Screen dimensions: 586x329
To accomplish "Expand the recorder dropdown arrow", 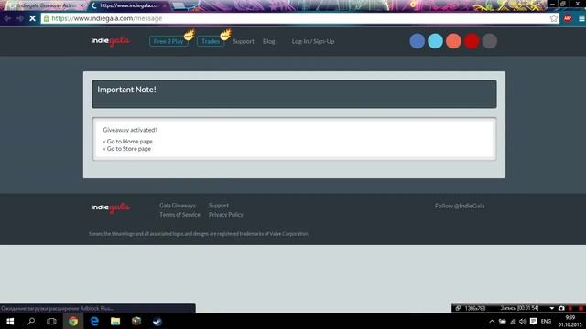I will tap(551, 308).
